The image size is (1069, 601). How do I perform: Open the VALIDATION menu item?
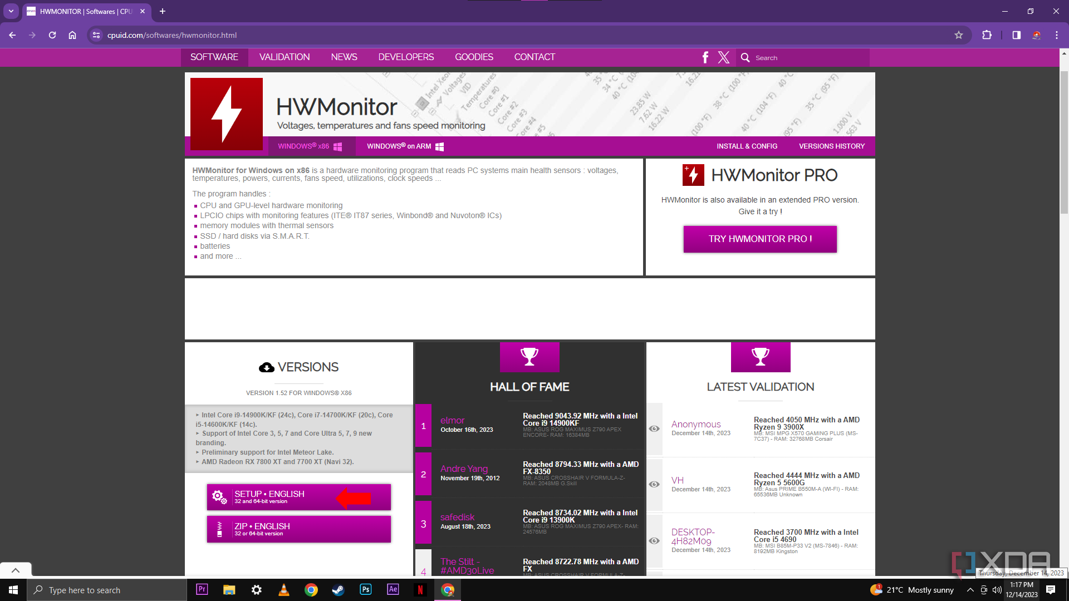(x=285, y=57)
